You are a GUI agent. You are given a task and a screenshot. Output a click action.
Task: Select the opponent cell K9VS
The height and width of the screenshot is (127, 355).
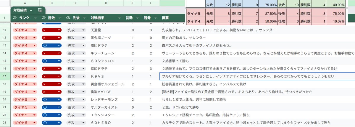(106, 76)
